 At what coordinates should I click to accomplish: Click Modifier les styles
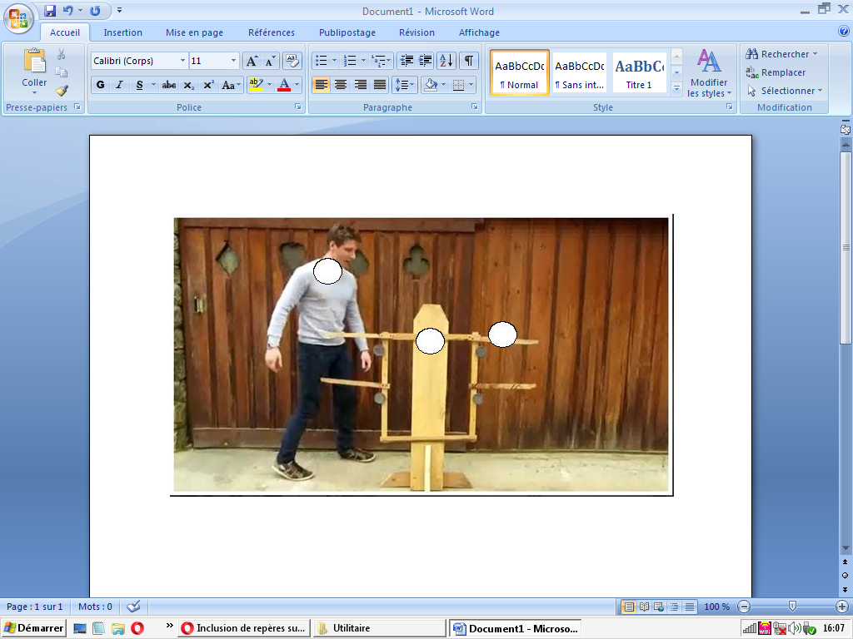coord(708,73)
